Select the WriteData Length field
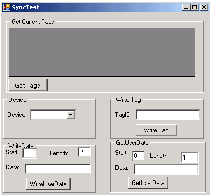 (x=84, y=152)
